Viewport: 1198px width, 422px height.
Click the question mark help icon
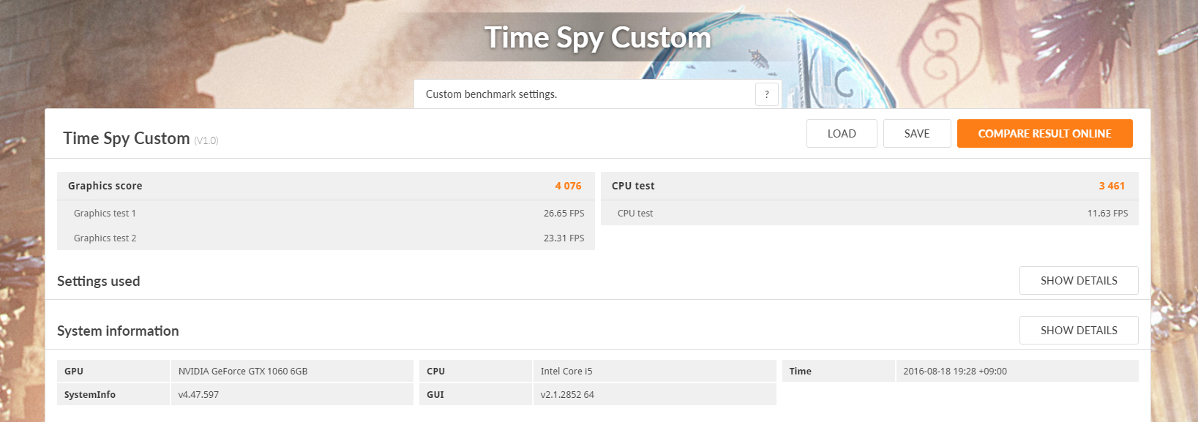[x=766, y=94]
